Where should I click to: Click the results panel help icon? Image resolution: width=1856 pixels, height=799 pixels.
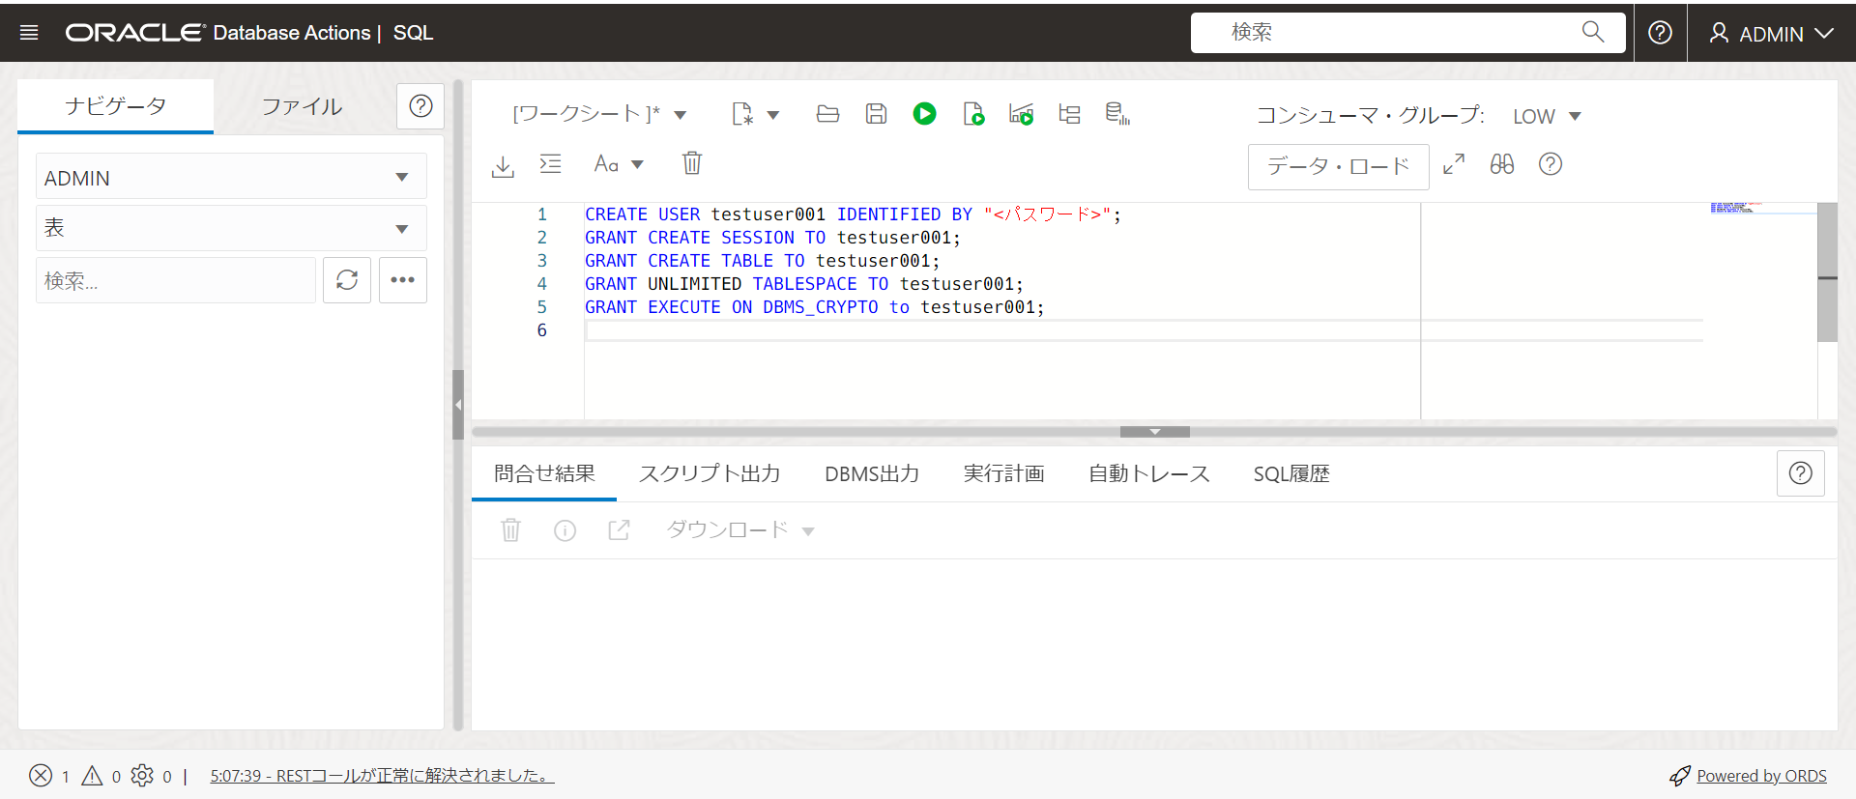click(1800, 473)
